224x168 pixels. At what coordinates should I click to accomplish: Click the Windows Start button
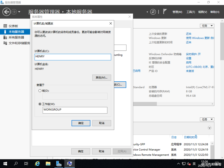click(x=5, y=164)
